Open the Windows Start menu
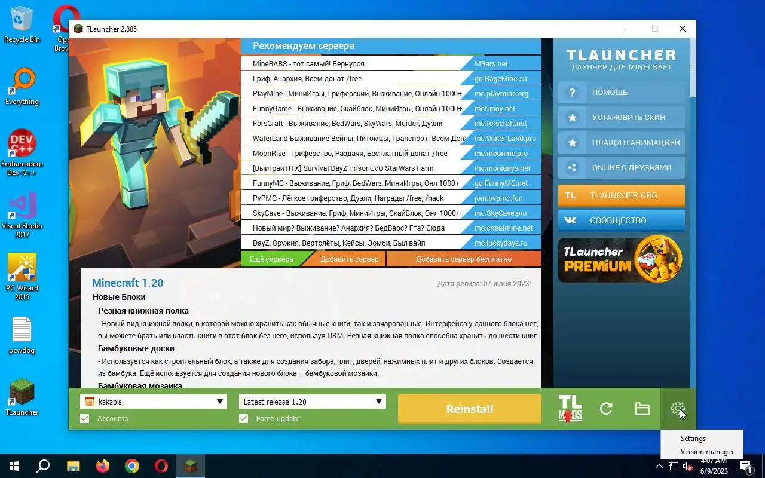 click(14, 466)
